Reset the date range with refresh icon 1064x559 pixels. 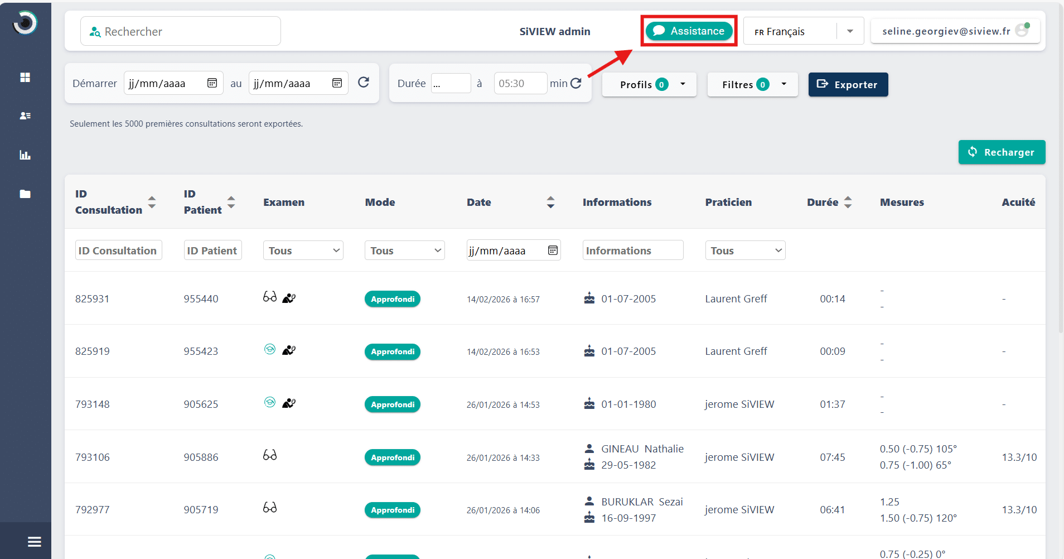point(364,83)
